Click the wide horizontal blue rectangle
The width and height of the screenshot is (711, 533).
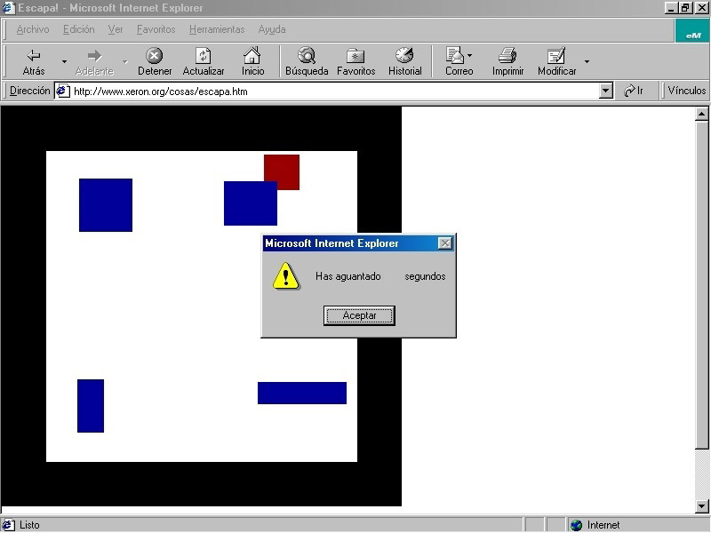pyautogui.click(x=302, y=393)
